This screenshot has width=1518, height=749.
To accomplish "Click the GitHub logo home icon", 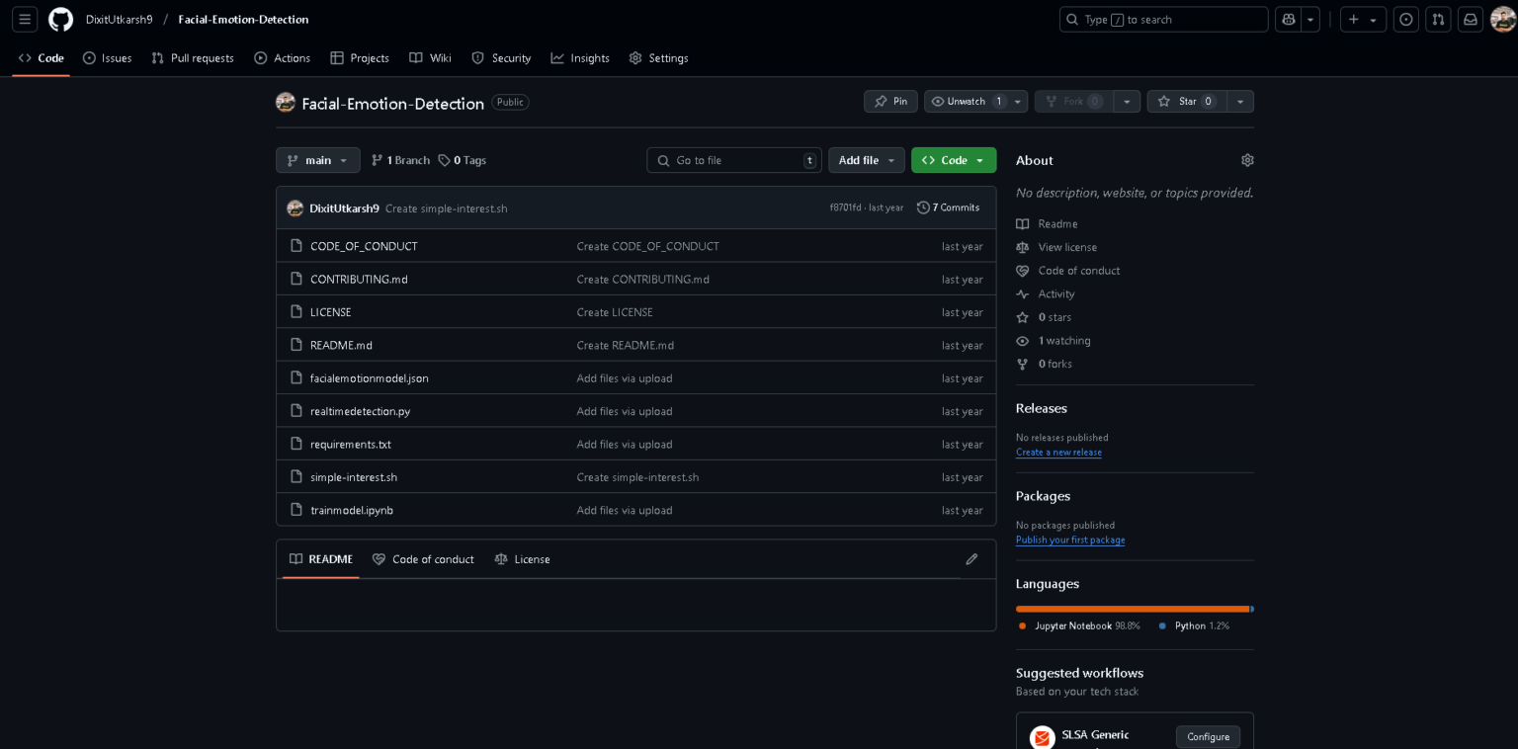I will [61, 20].
